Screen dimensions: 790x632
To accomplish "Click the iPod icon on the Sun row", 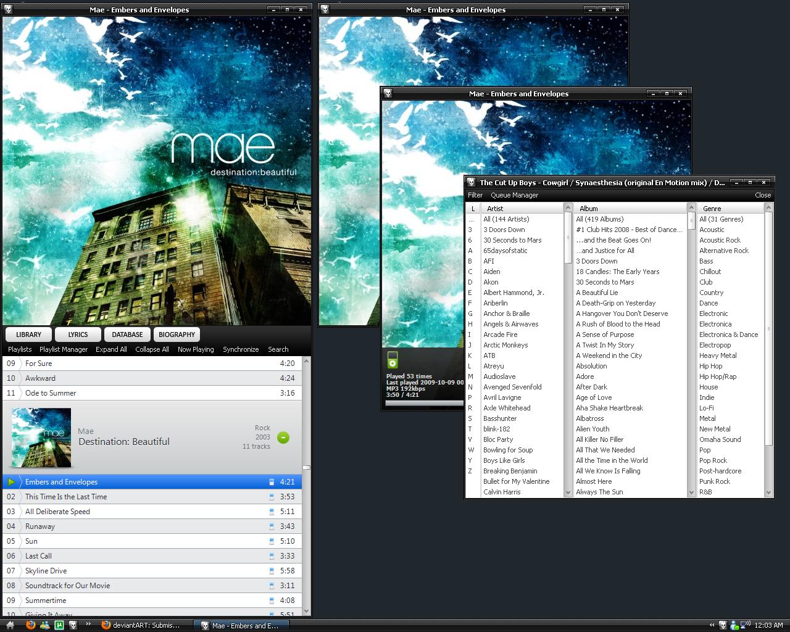I will (272, 541).
